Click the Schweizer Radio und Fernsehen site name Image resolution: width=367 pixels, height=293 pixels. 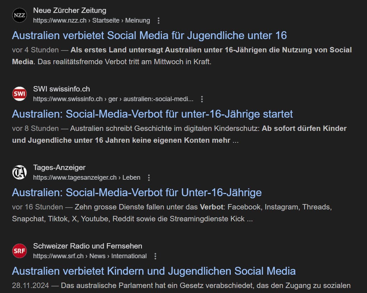point(87,246)
